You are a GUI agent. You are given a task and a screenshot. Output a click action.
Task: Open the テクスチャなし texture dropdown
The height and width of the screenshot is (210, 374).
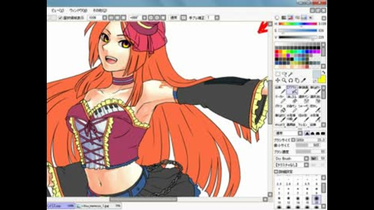point(306,165)
